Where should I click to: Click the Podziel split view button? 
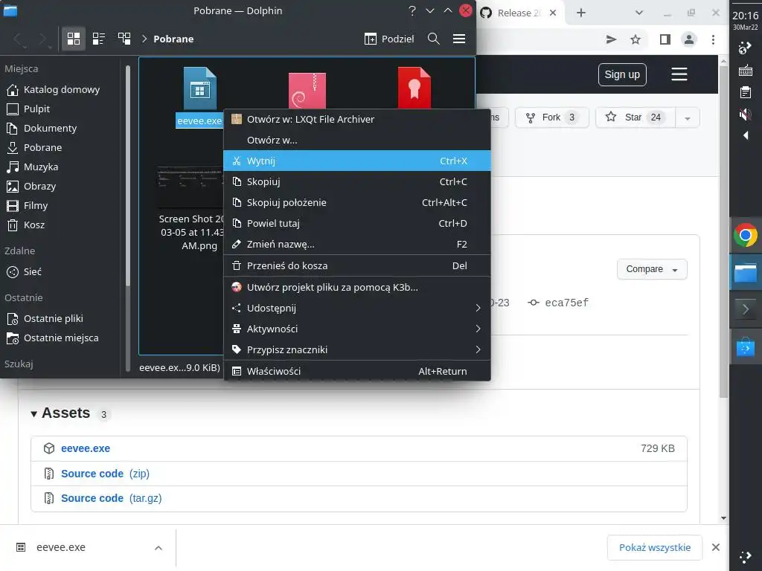pos(389,39)
